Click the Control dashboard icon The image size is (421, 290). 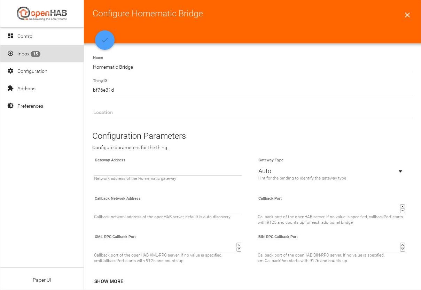click(x=10, y=36)
